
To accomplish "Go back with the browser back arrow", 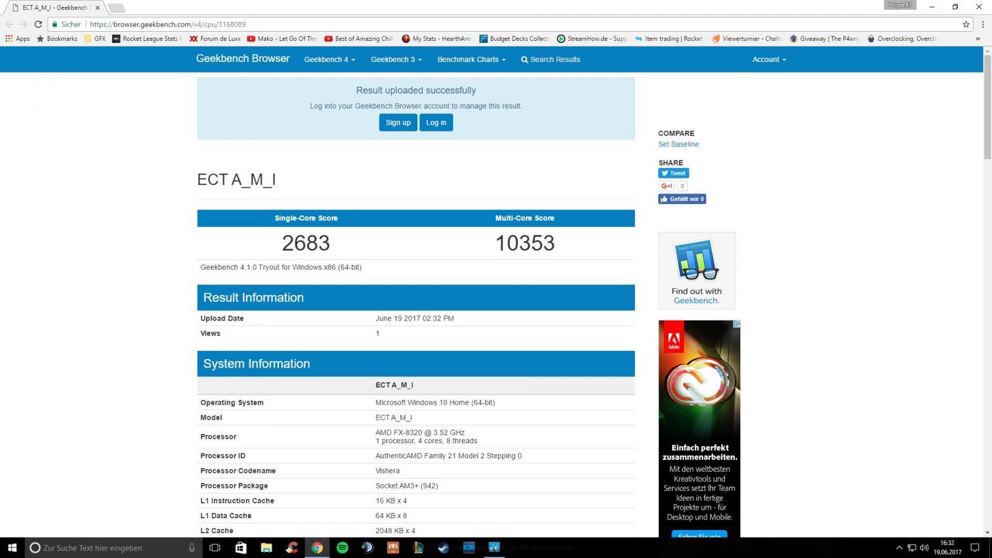I will (x=9, y=24).
